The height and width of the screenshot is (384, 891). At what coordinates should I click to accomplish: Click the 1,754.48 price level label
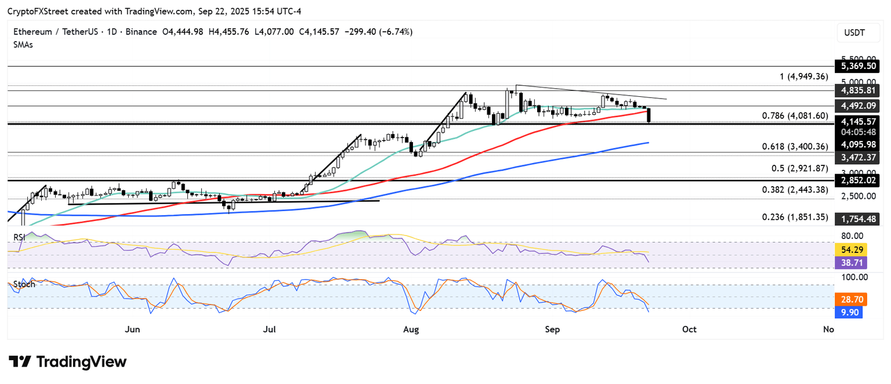coord(856,219)
